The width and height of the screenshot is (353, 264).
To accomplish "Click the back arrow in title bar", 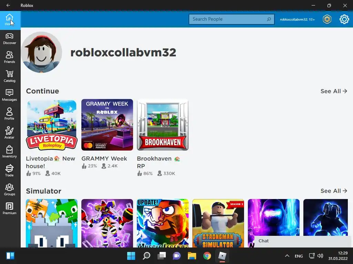I will click(8, 5).
